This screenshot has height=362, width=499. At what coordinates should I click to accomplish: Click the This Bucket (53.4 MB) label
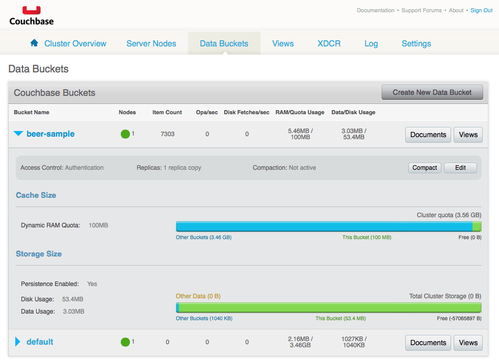(340, 318)
